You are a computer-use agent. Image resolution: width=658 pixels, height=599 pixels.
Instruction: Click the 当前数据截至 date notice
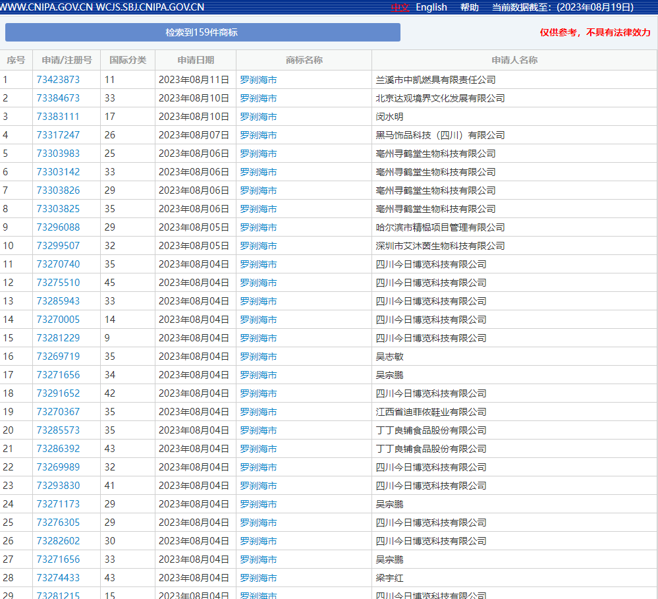tap(562, 7)
